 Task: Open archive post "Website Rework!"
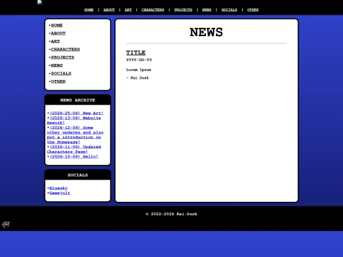tap(74, 121)
